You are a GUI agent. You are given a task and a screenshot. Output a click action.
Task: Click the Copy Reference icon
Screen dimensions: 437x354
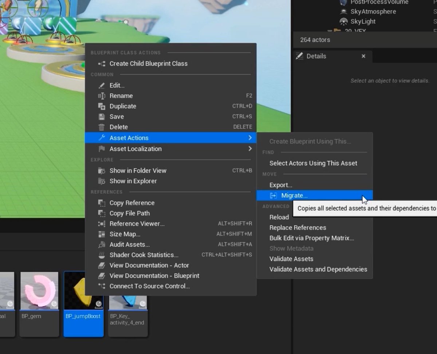[102, 203]
